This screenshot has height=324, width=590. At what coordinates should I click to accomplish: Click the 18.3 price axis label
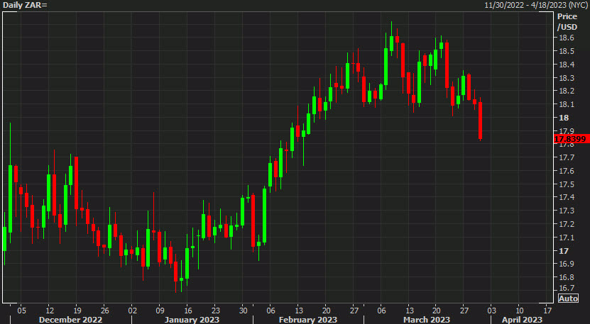pyautogui.click(x=567, y=78)
